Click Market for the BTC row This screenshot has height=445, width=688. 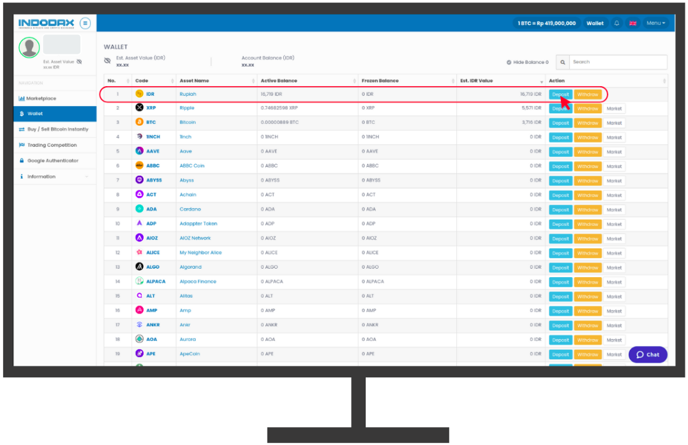point(614,123)
